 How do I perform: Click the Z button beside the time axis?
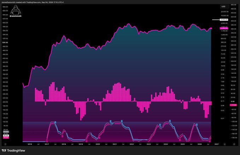pyautogui.click(x=5, y=144)
